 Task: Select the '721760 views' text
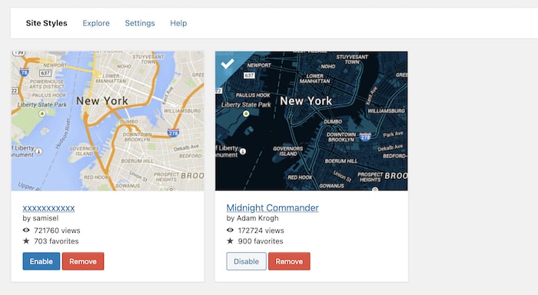click(57, 230)
